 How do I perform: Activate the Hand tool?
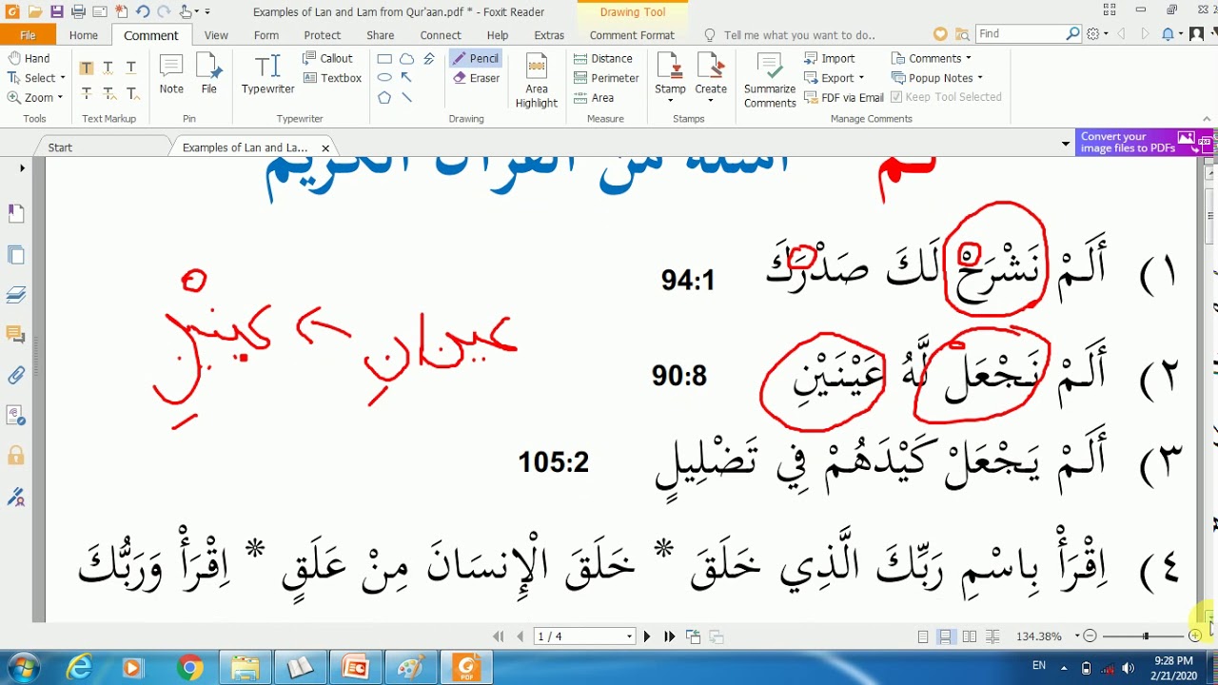(29, 58)
